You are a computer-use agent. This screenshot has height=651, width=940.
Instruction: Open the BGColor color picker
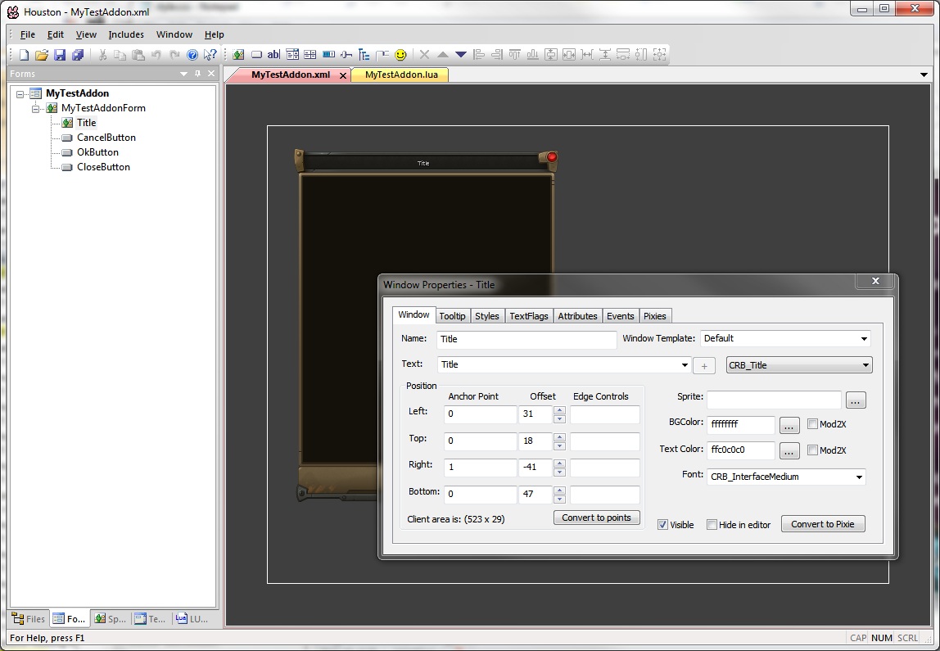coord(789,425)
